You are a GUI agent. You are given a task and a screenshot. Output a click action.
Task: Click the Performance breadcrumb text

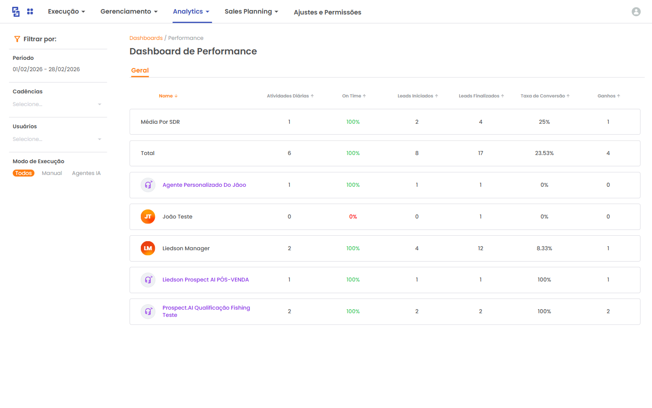tap(186, 38)
